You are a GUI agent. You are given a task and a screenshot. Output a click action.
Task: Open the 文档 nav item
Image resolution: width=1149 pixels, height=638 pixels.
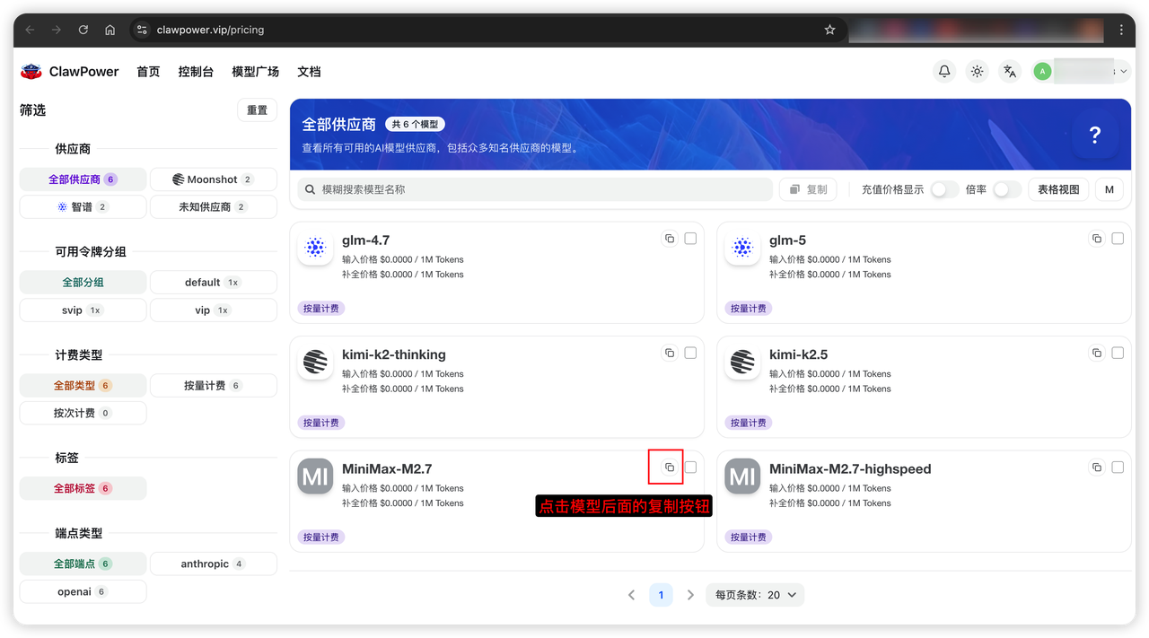tap(309, 72)
